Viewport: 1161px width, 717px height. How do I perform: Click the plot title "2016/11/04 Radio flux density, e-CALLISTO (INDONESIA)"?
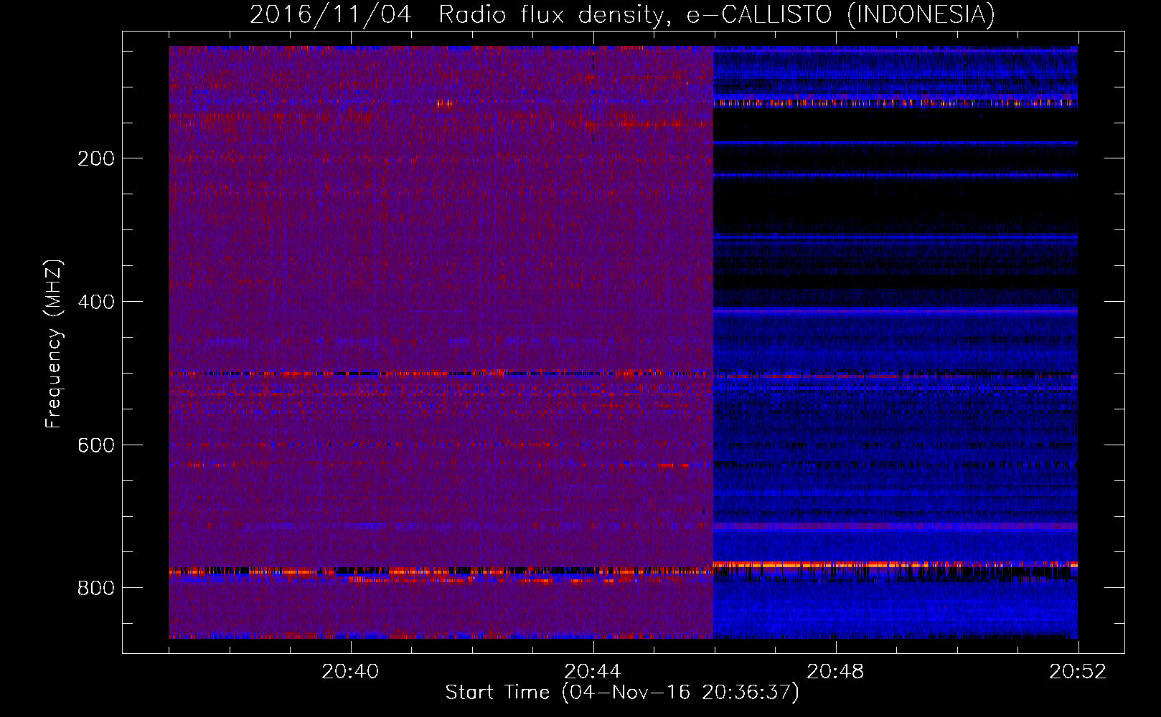622,15
